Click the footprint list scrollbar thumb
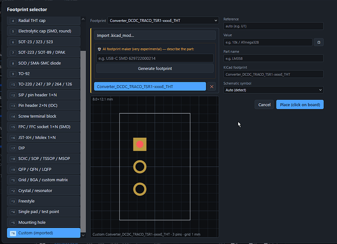This screenshot has width=337, height=244. (83, 141)
